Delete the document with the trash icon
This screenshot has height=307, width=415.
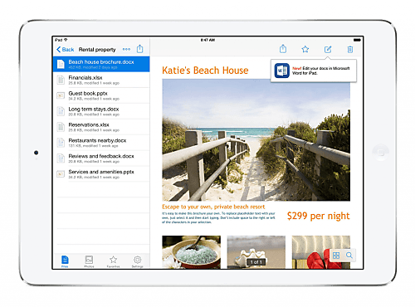(350, 49)
